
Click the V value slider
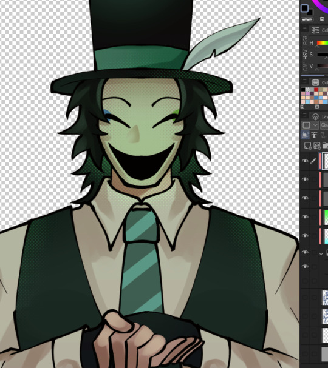tap(323, 66)
